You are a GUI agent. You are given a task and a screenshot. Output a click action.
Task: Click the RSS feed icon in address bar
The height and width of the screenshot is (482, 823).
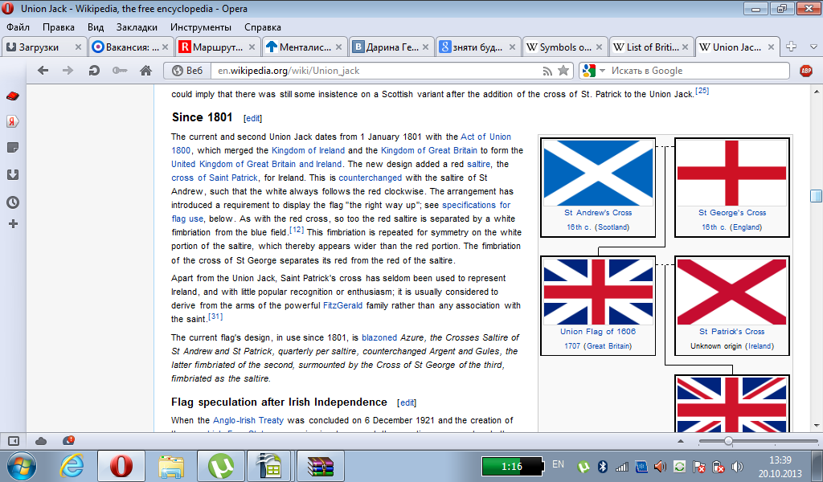[x=547, y=71]
